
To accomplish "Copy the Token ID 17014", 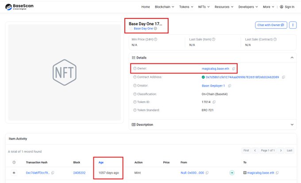I will 214,102.
